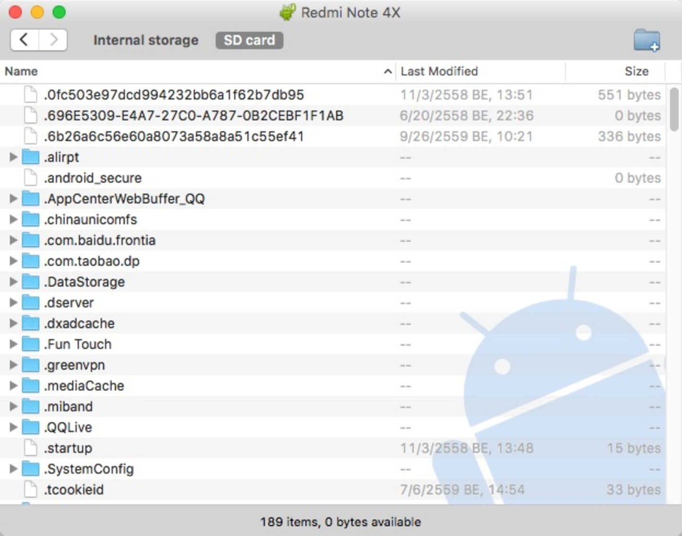
Task: Select the .6b26a6c56e60a8073a58a8a51c55ef41 file icon
Action: point(31,136)
